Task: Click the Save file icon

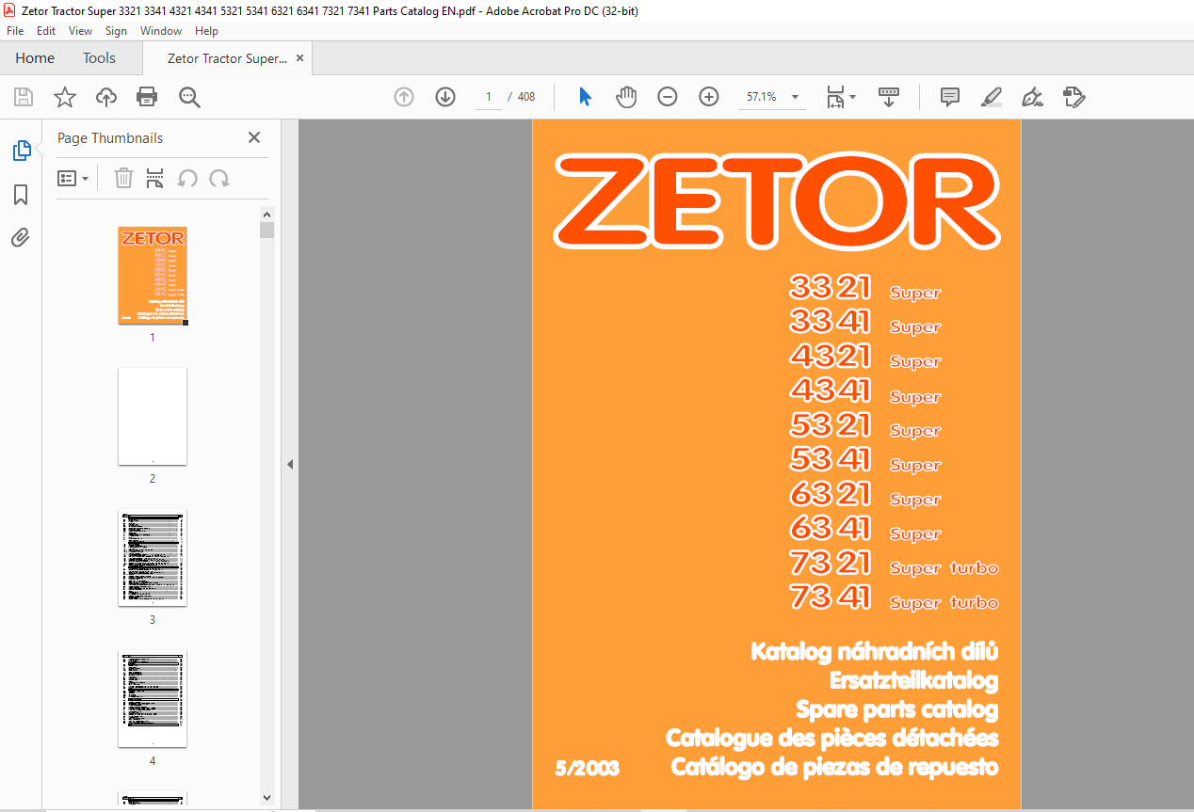Action: (24, 97)
